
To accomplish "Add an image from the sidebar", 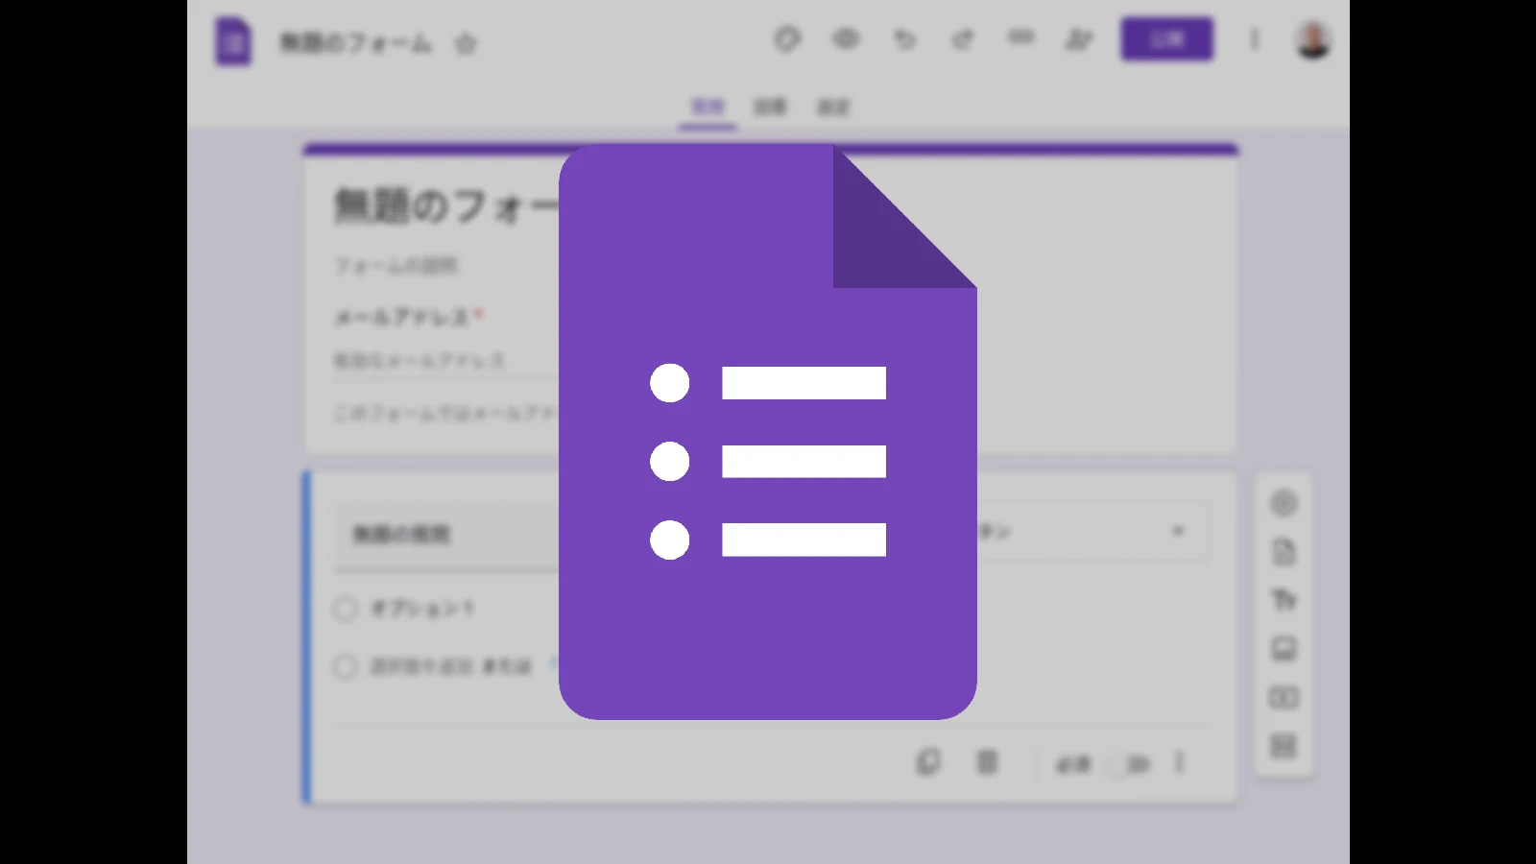I will click(x=1284, y=649).
